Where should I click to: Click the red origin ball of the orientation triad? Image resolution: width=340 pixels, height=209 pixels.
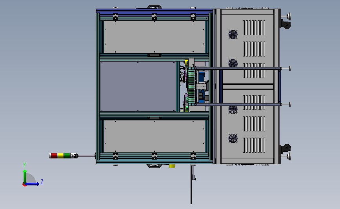click(24, 185)
